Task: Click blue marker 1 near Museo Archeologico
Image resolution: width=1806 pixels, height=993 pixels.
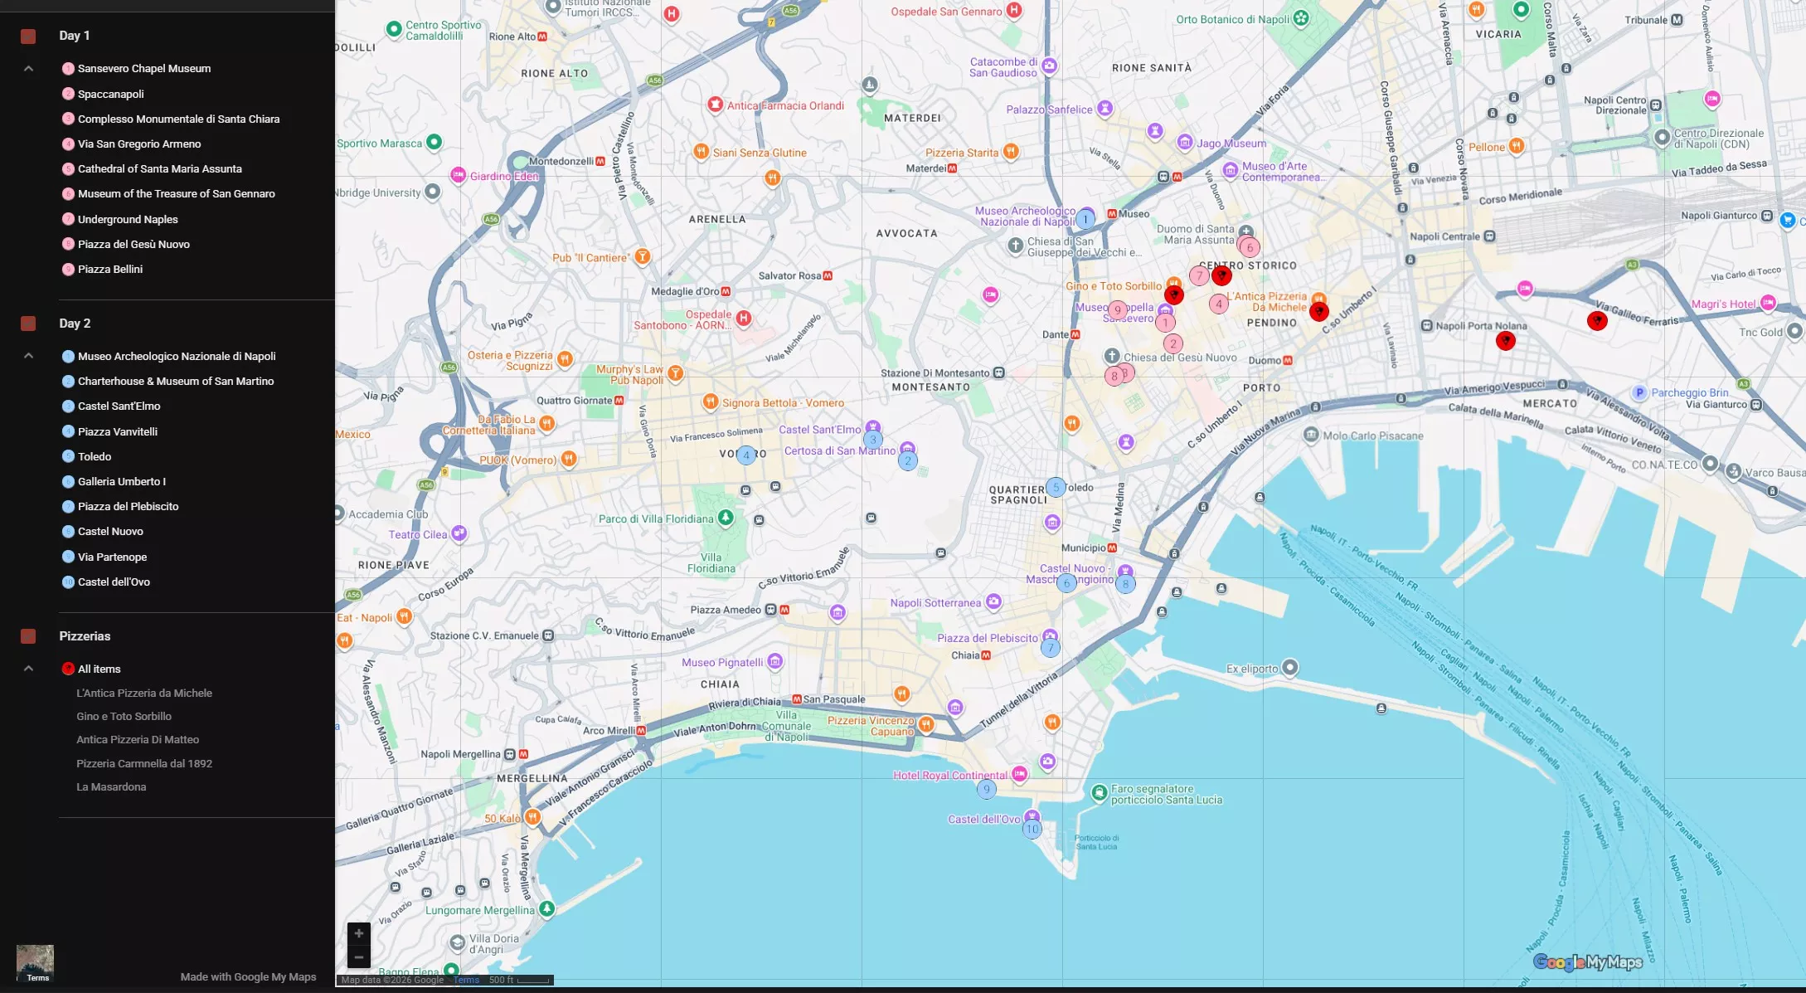Action: click(1085, 220)
